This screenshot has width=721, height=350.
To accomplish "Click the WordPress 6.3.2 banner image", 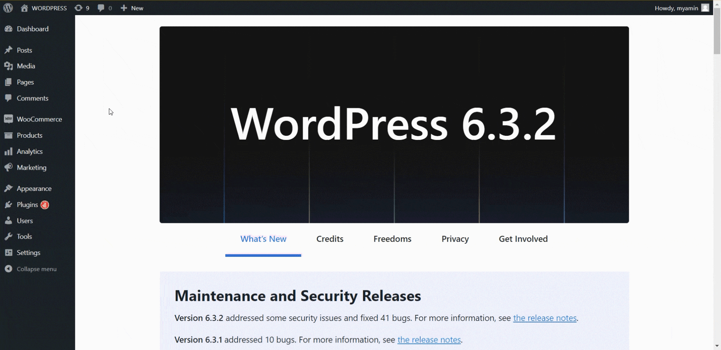I will click(394, 125).
